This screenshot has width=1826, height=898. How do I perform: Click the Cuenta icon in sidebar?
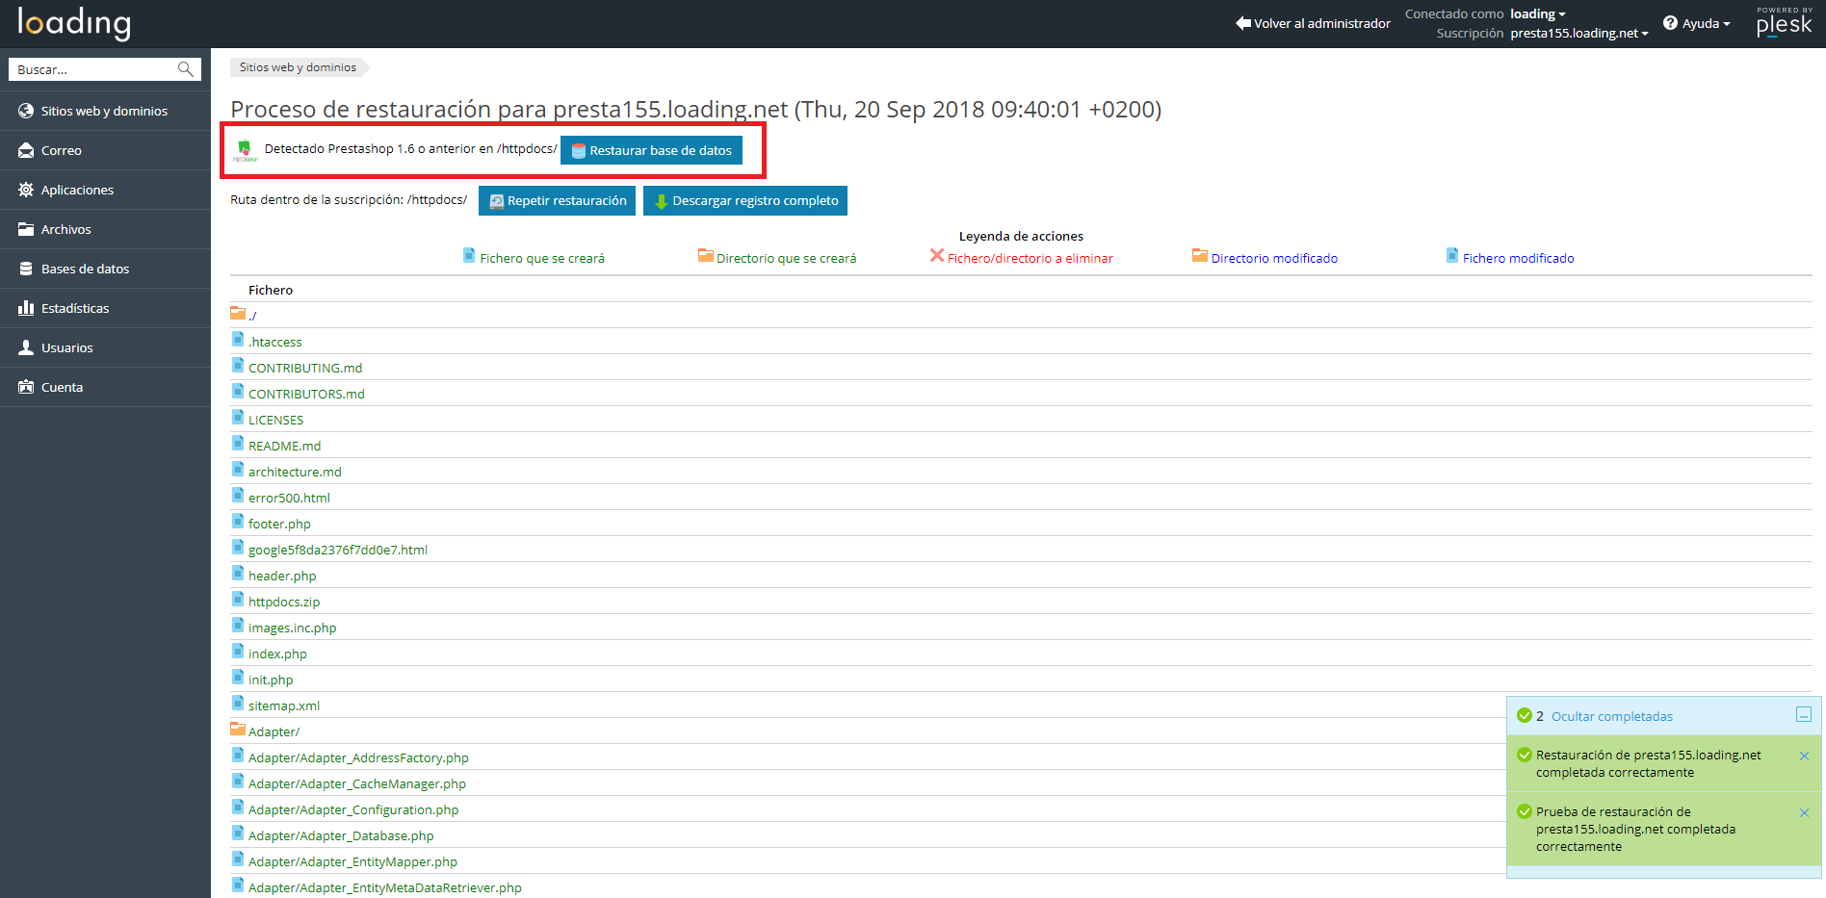(26, 387)
